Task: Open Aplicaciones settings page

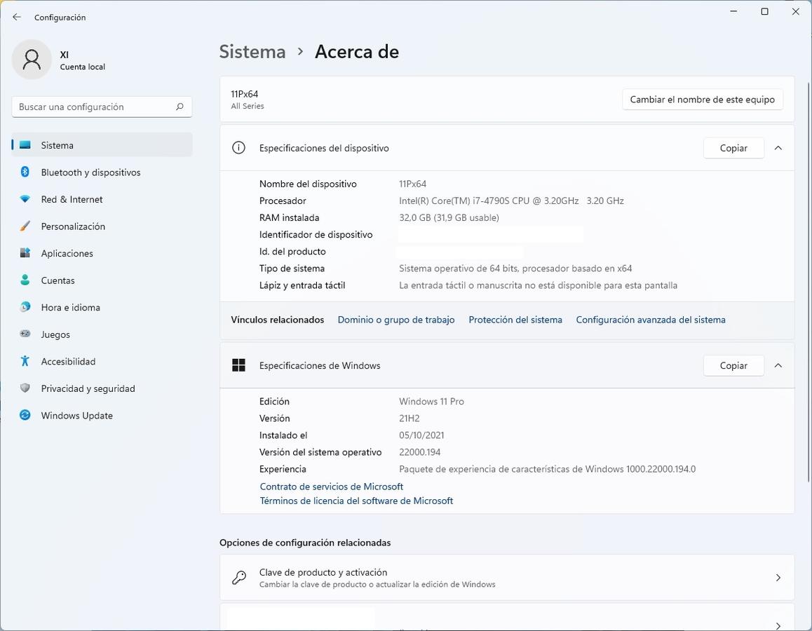Action: (67, 253)
